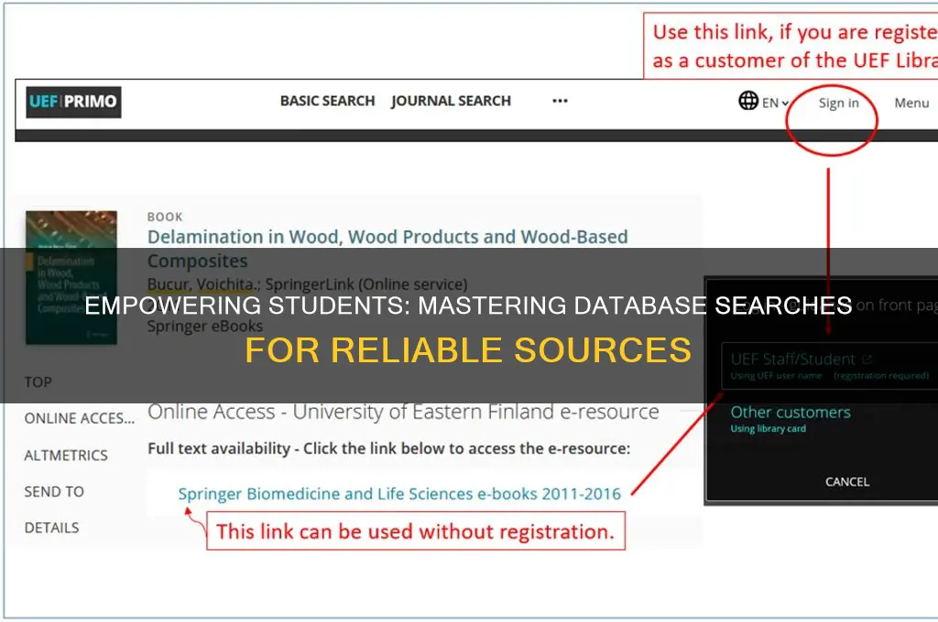938x622 pixels.
Task: Click the external link icon beside UEF Staff/Student
Action: (x=867, y=359)
